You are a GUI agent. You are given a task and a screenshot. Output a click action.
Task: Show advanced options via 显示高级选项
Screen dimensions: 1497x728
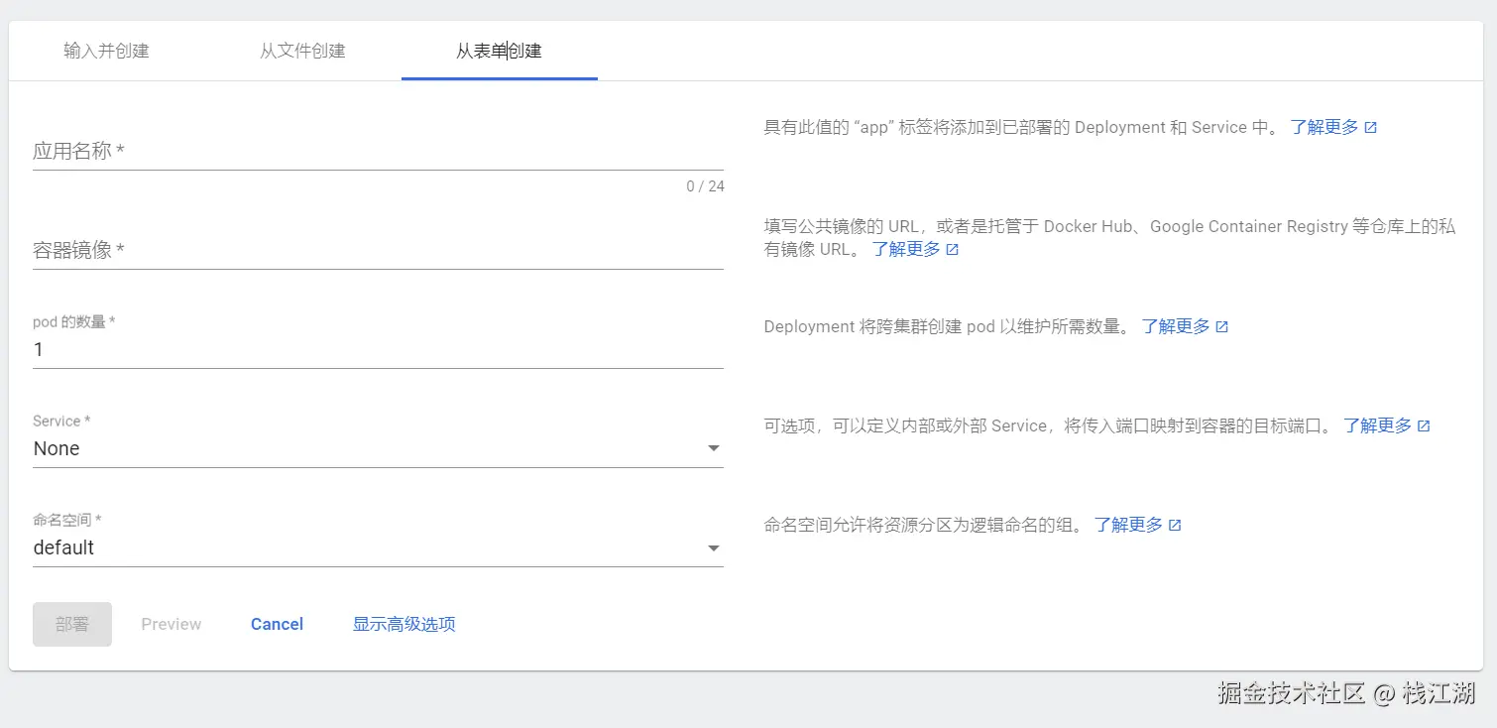click(404, 624)
